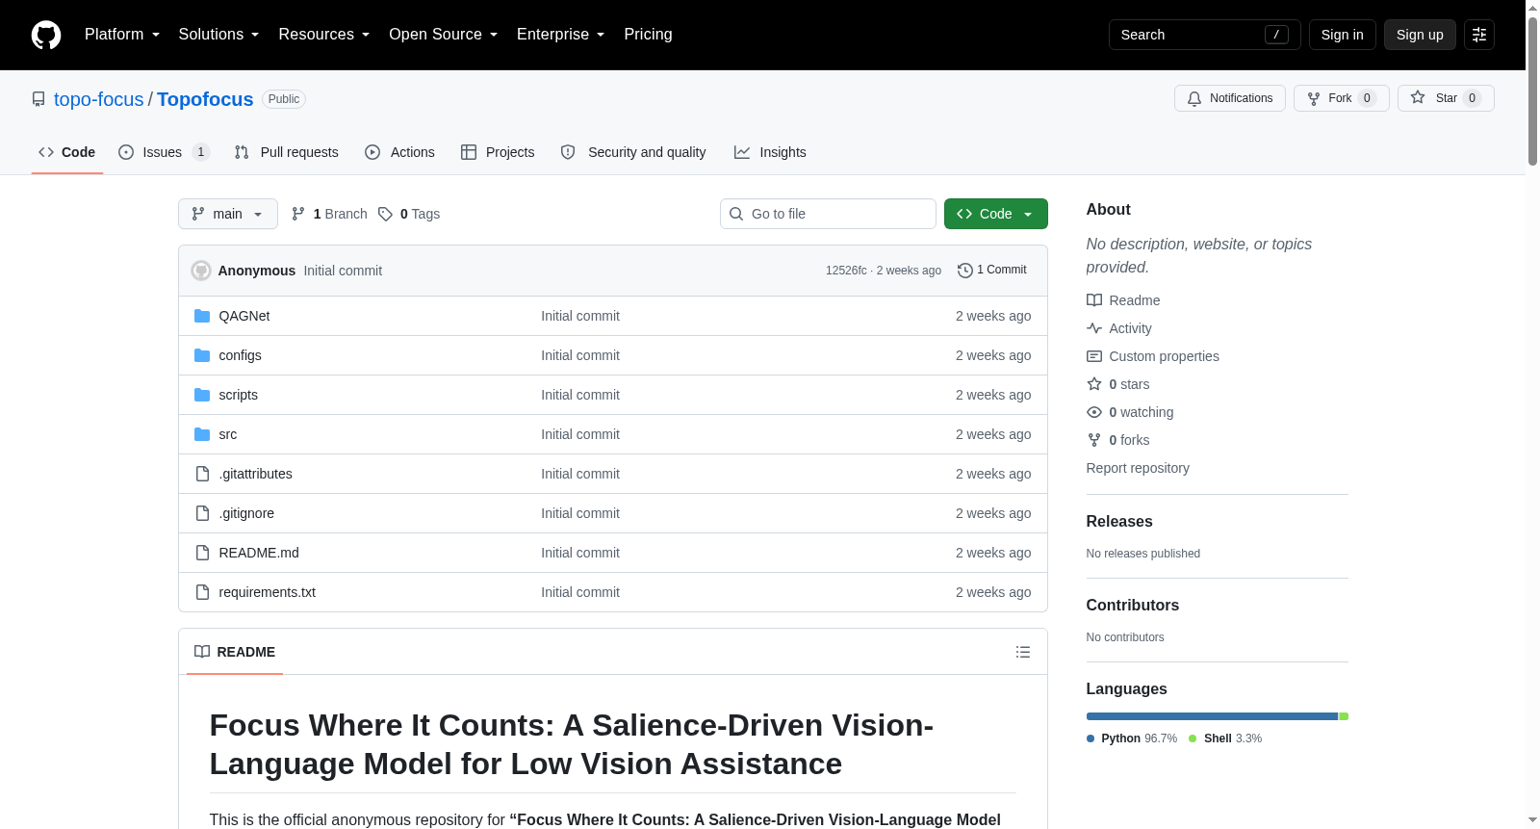Image resolution: width=1540 pixels, height=829 pixels.
Task: Open the command palette icon in header
Action: 1479,35
